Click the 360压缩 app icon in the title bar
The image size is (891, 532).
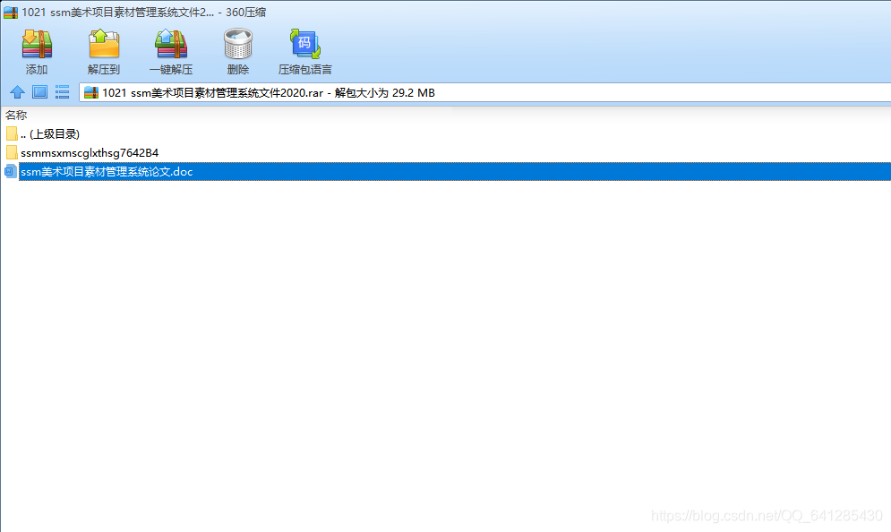tap(11, 12)
